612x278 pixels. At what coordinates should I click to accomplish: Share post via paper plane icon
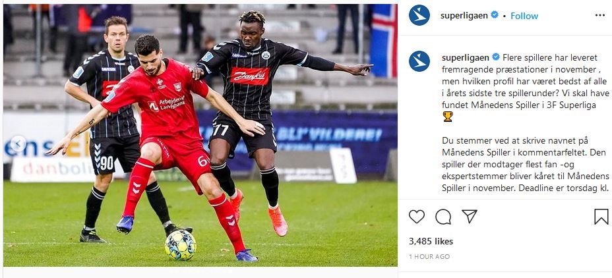469,216
